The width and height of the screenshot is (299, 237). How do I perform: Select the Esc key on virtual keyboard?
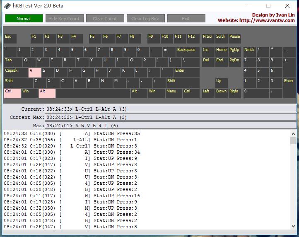pos(10,39)
